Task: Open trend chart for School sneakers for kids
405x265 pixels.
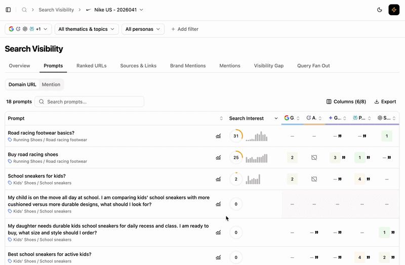Action: 218,179
